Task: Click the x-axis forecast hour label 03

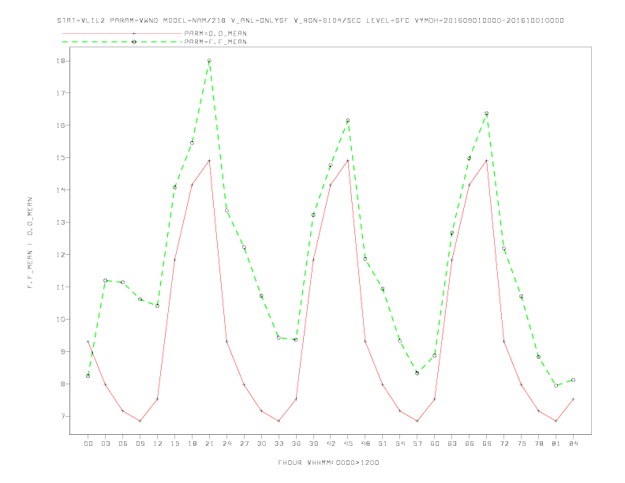Action: 105,444
